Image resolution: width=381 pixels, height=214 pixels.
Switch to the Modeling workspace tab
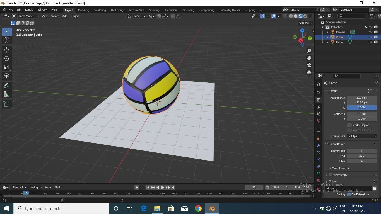pos(84,10)
